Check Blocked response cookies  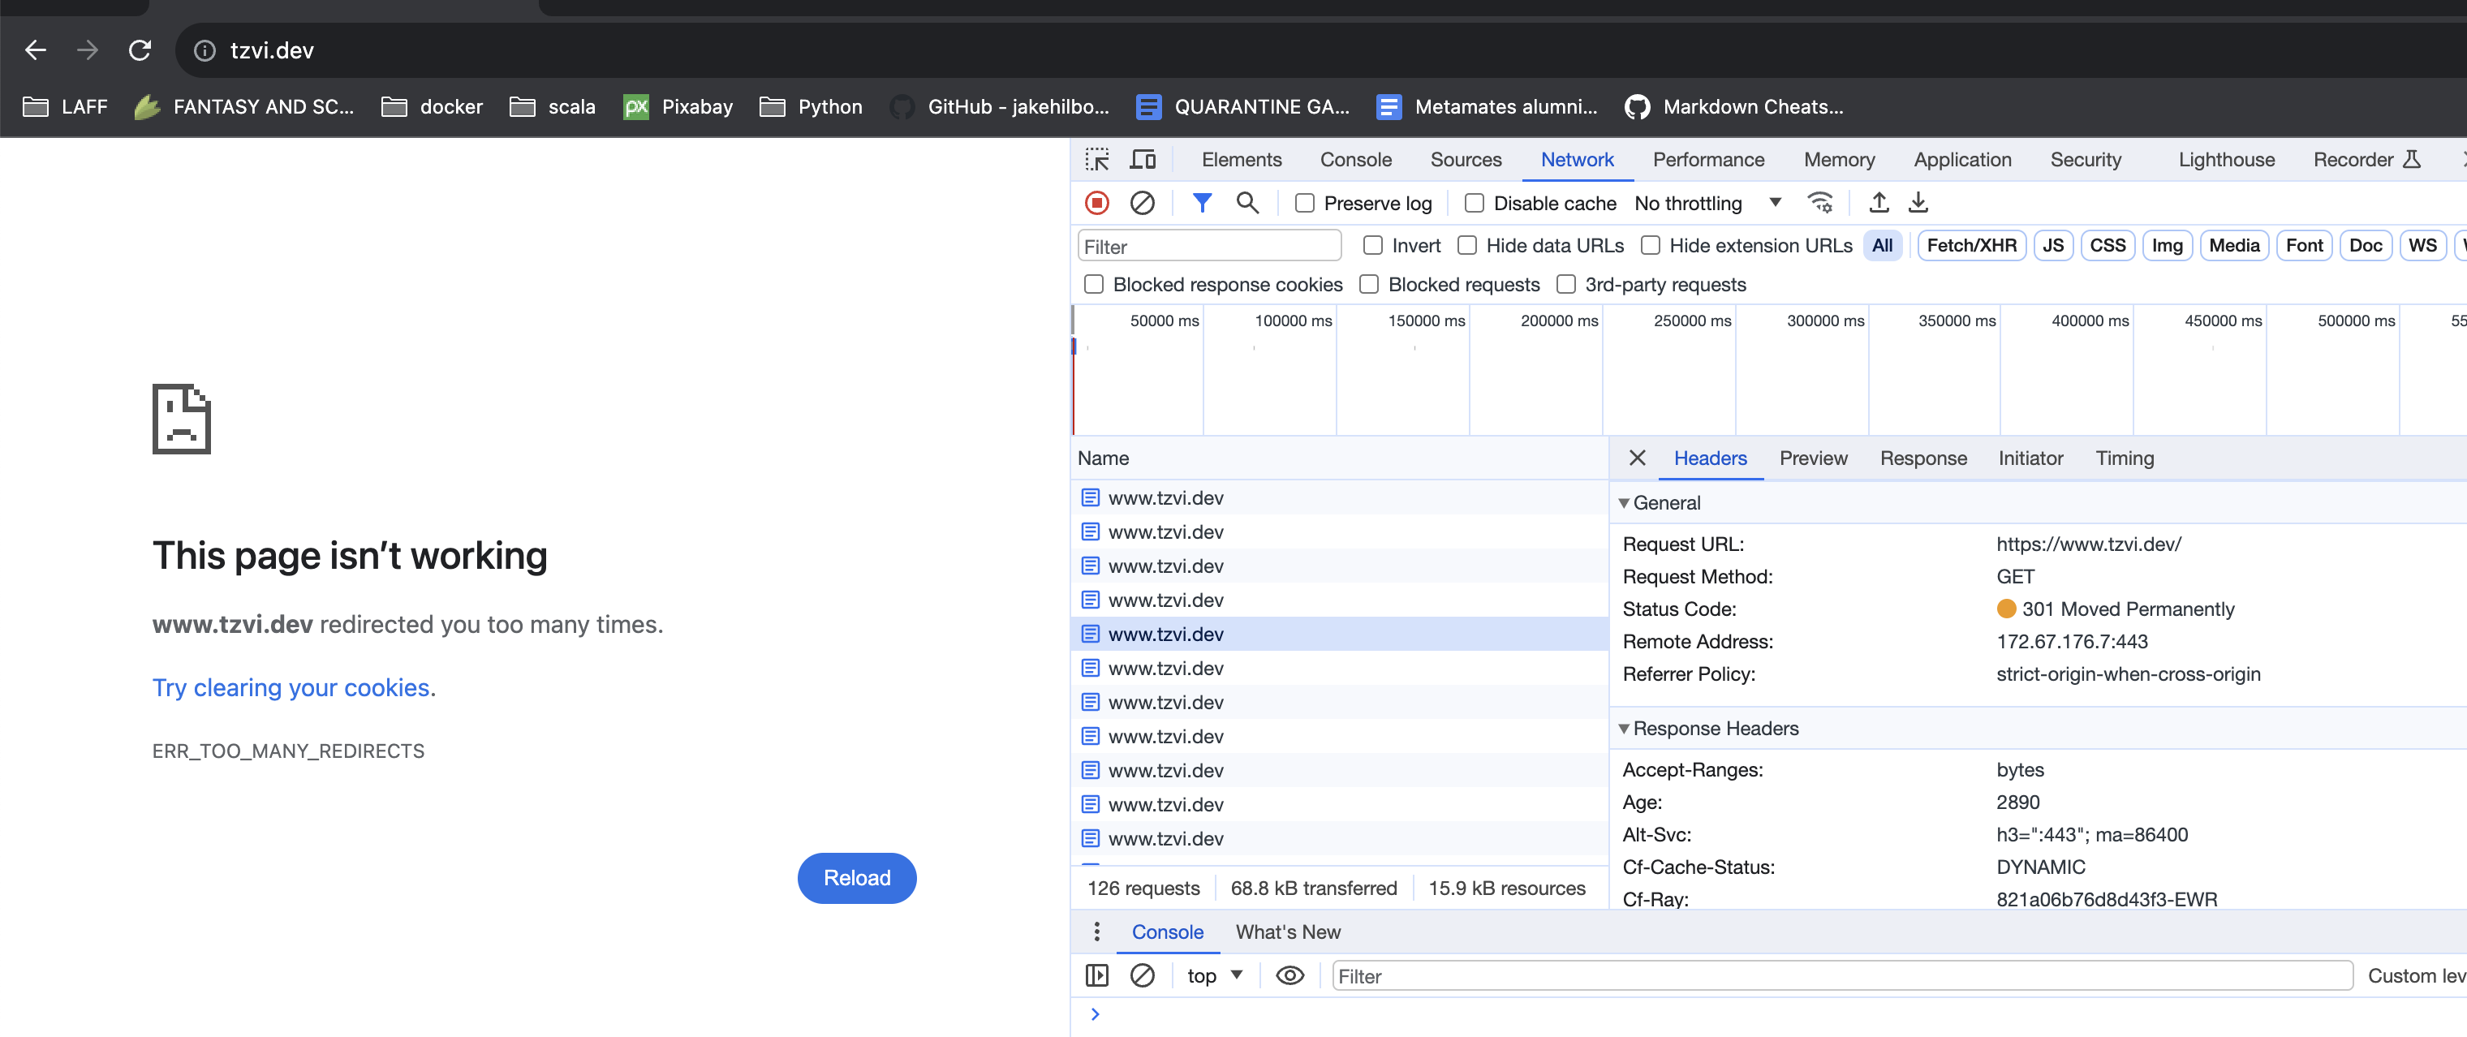(1094, 284)
